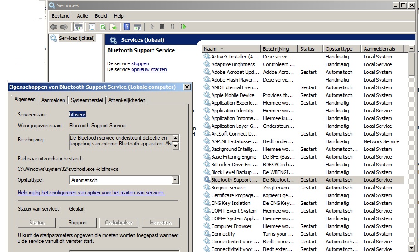Click the stoppen link in the description pane
419x252 pixels.
tap(140, 63)
